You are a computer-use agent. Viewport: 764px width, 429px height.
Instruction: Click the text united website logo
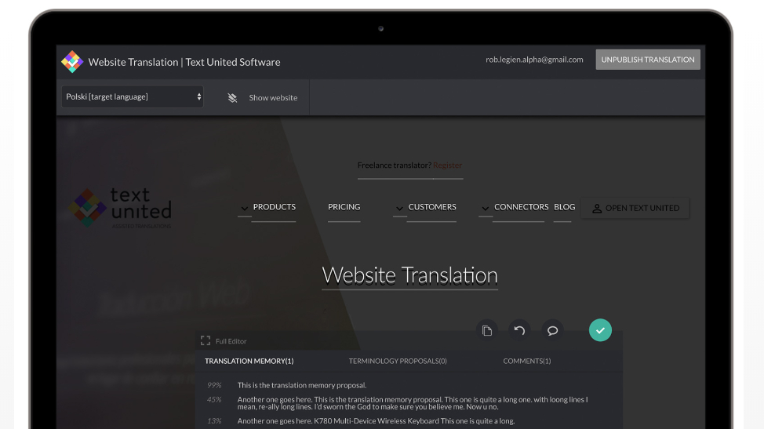[120, 208]
